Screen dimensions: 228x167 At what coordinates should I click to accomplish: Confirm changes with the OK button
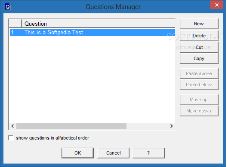77,153
